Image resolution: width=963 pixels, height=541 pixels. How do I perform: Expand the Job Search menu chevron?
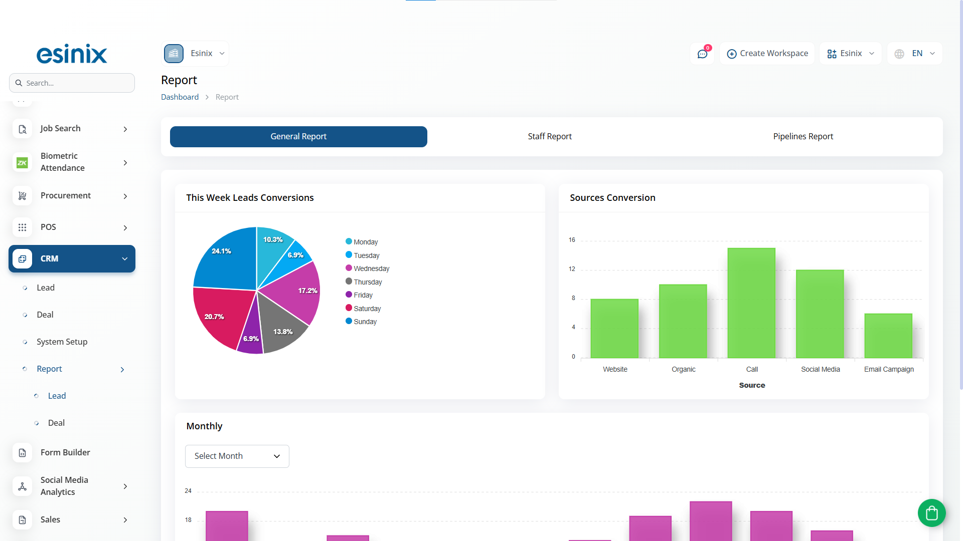click(x=125, y=129)
